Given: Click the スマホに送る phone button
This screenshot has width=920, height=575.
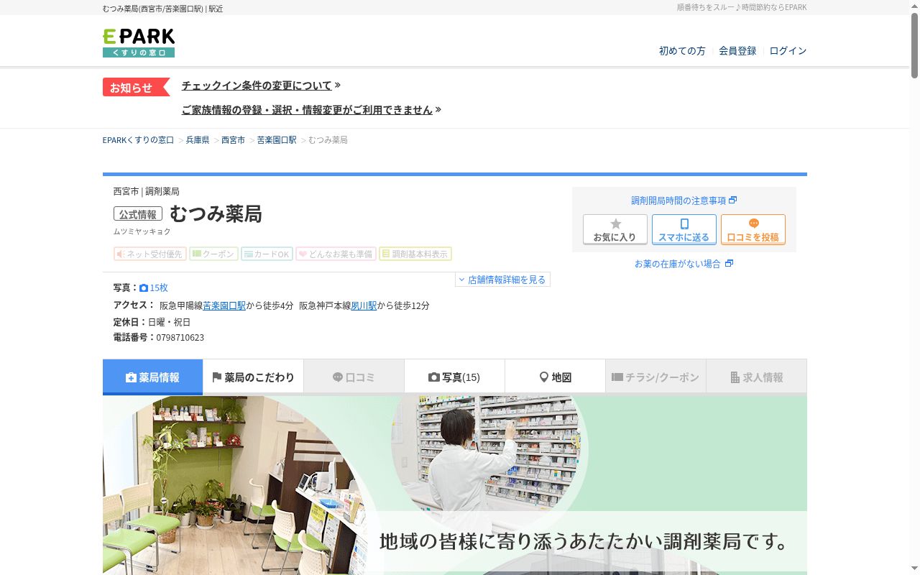Looking at the screenshot, I should click(x=684, y=229).
